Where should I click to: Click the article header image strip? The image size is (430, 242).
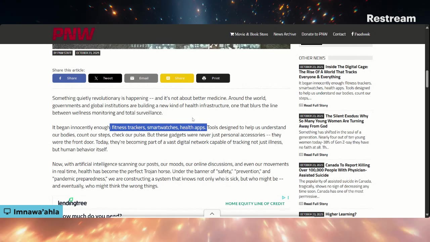pos(171,46)
